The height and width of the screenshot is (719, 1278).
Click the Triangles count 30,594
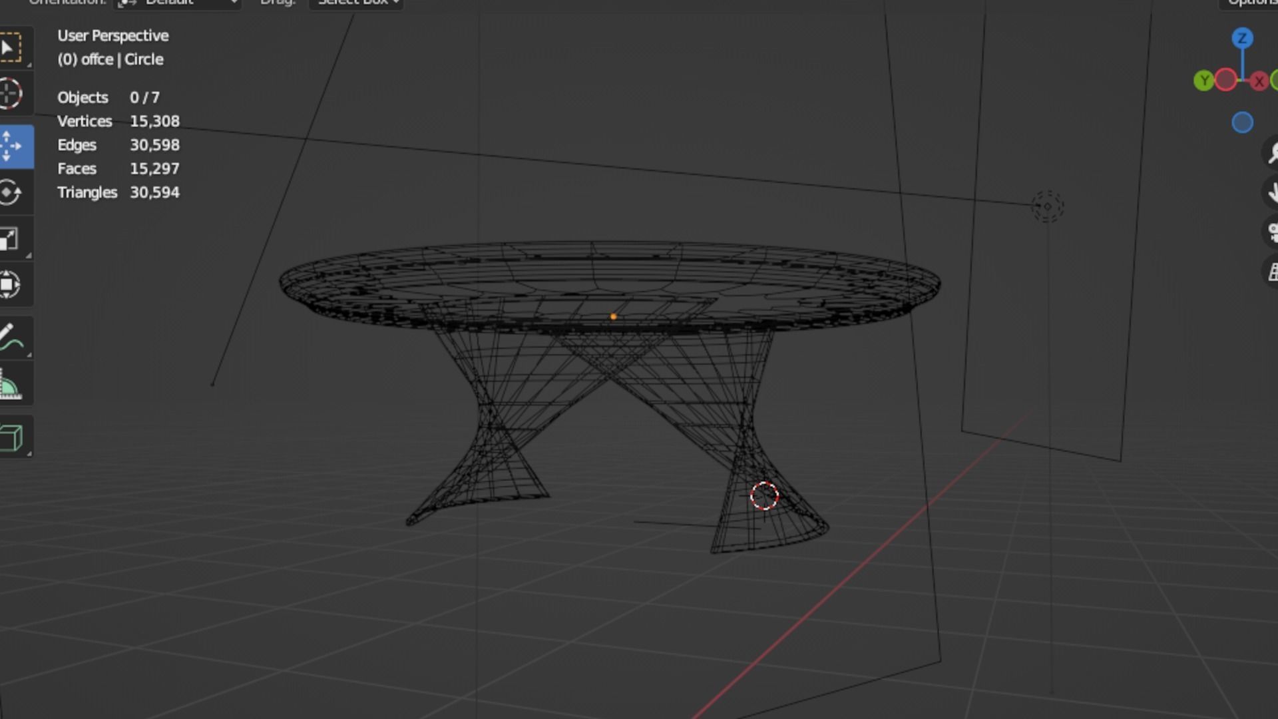(x=154, y=192)
